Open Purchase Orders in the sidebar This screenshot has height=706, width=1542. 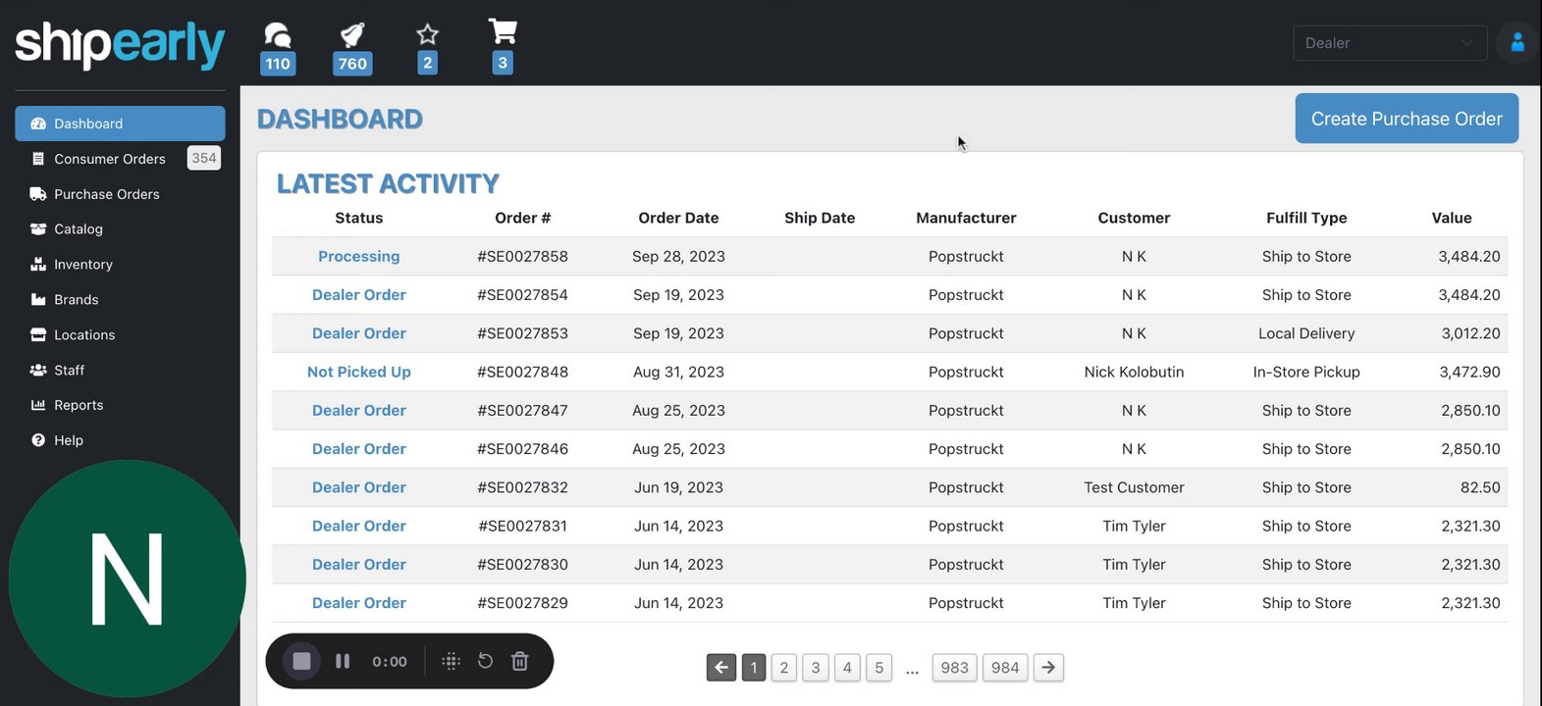(107, 194)
